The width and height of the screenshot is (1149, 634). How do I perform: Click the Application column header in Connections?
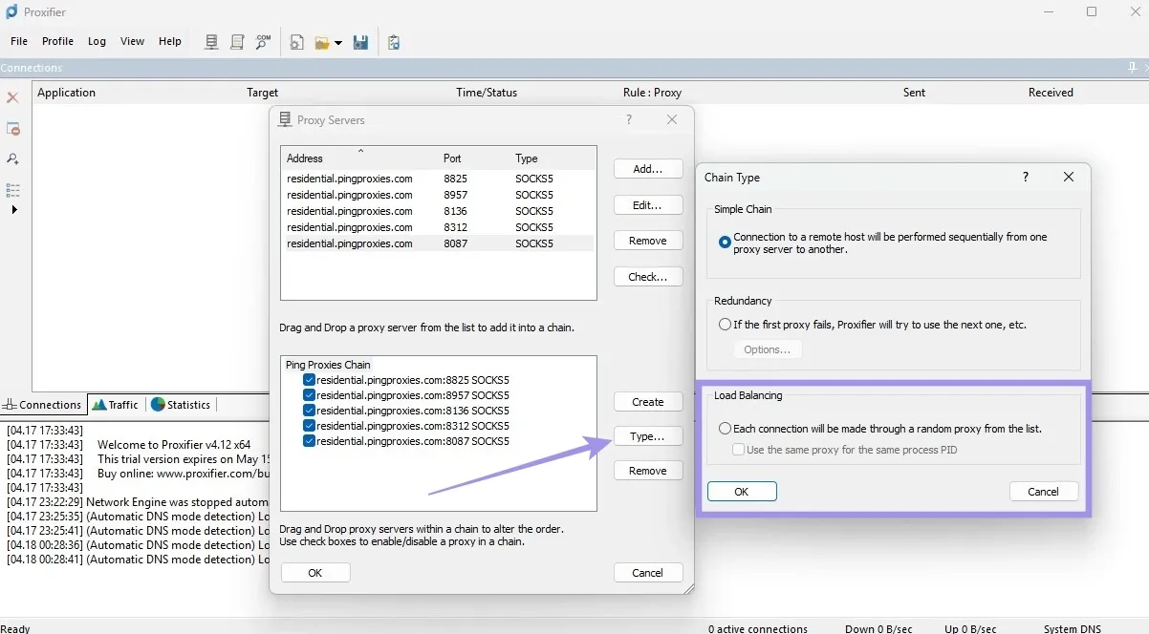[66, 93]
